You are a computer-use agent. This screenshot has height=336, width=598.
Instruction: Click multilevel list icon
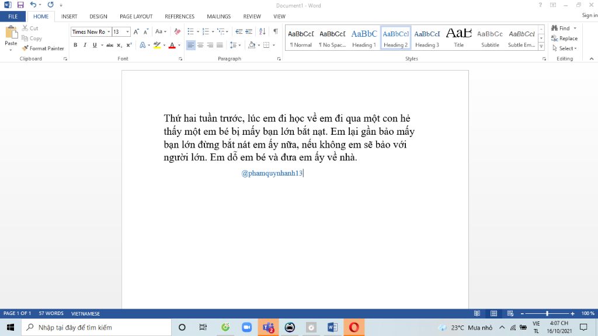click(x=221, y=32)
